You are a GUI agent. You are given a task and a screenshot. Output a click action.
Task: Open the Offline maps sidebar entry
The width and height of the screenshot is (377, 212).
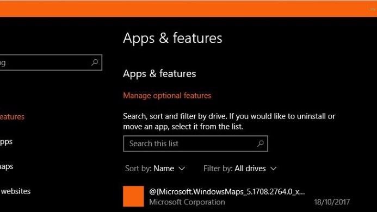click(x=7, y=166)
